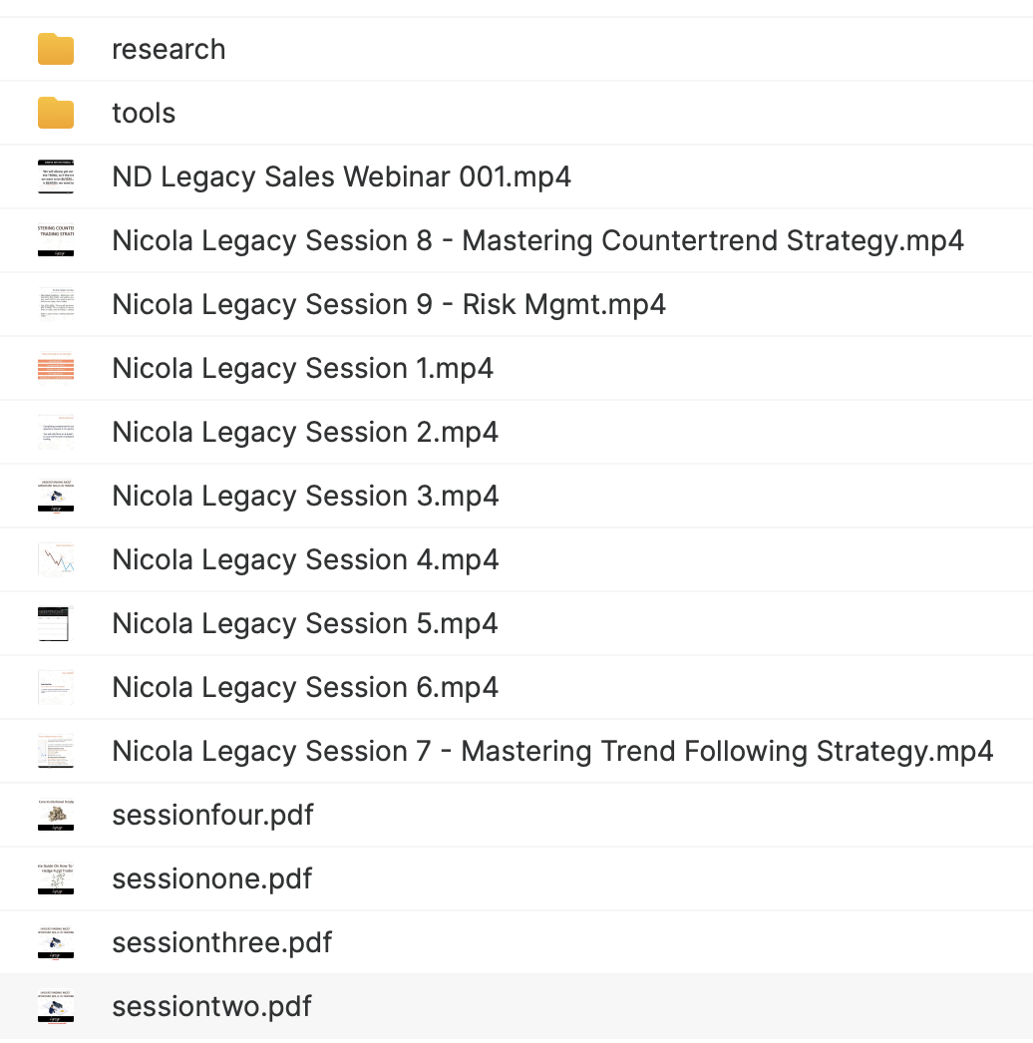Screen dimensions: 1033x1043
Task: Open the research folder
Action: point(169,49)
